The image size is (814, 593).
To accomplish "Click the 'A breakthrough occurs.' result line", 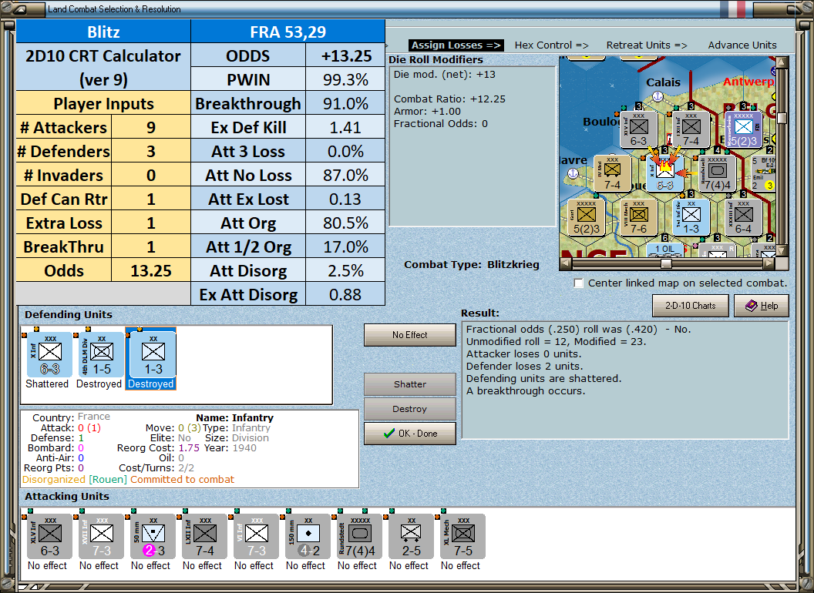I will 526,391.
